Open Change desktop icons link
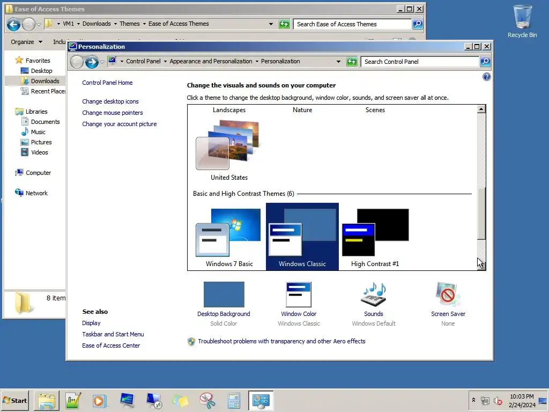Viewport: 549px width, 412px height. pyautogui.click(x=110, y=101)
